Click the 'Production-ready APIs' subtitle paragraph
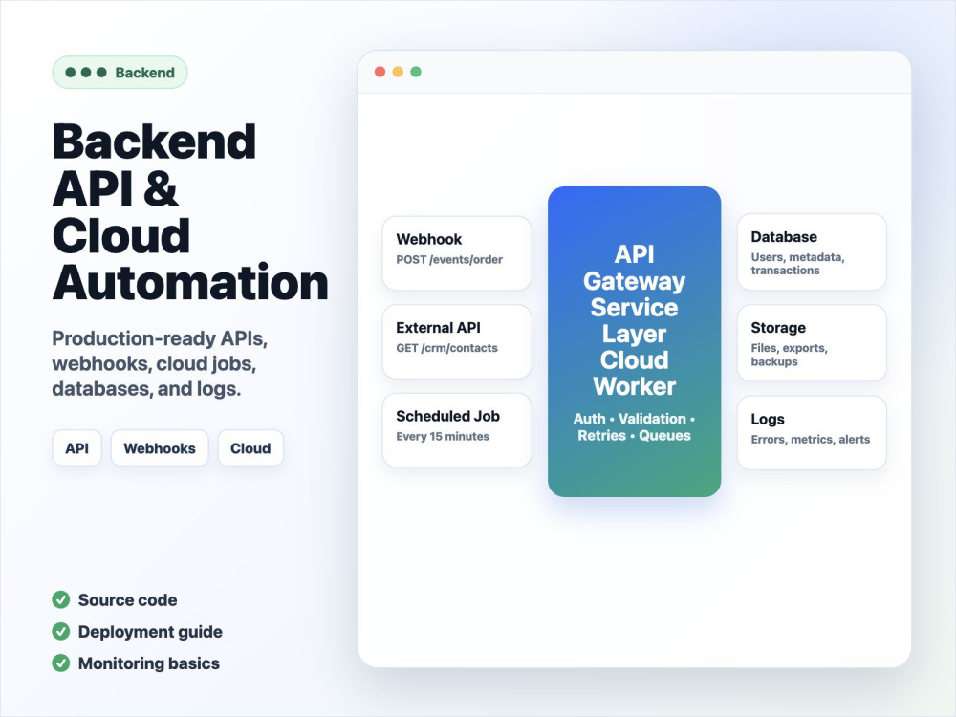The height and width of the screenshot is (717, 956). click(160, 363)
